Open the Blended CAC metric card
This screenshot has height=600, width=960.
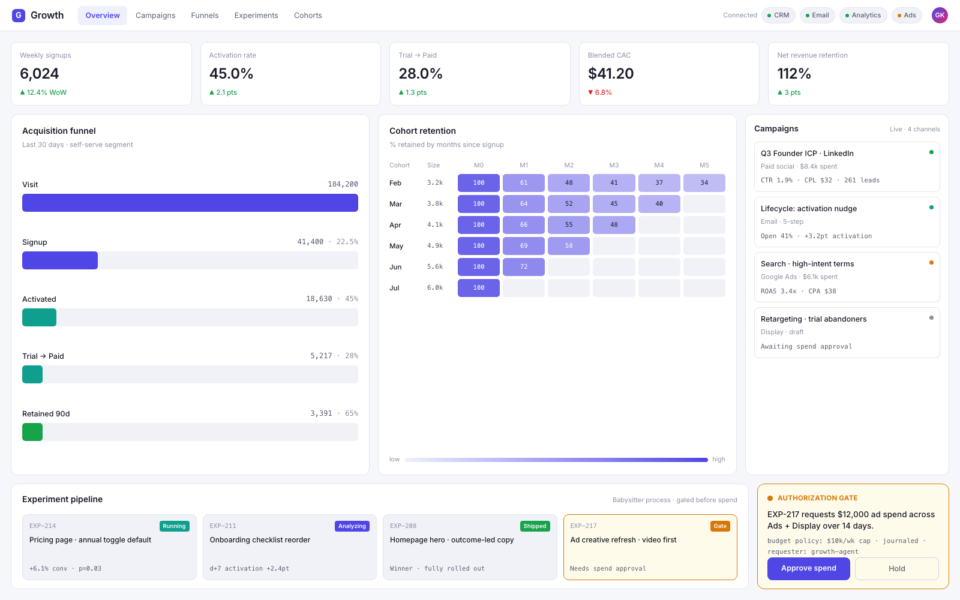tap(669, 74)
